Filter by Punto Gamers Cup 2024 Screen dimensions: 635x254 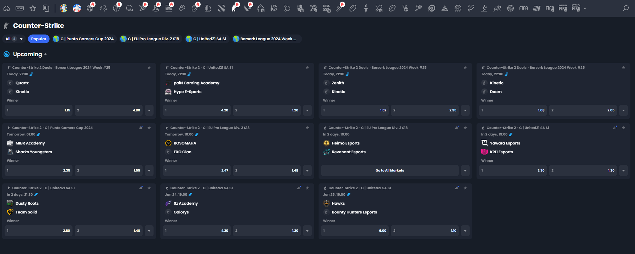click(x=84, y=39)
